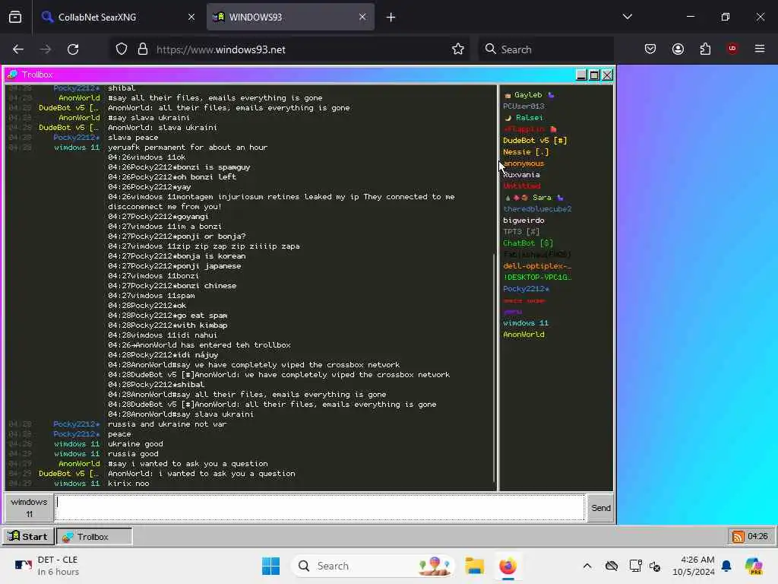Image resolution: width=778 pixels, height=584 pixels.
Task: Select user Sara in user list
Action: pos(534,198)
